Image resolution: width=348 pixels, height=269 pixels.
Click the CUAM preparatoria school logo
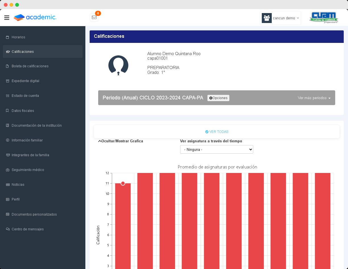(x=324, y=18)
